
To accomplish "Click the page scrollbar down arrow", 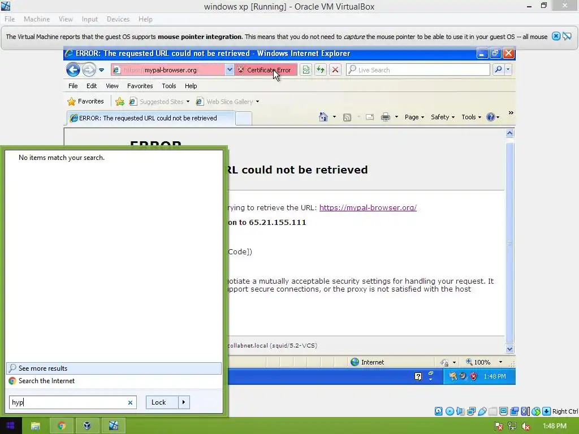I will coord(509,349).
